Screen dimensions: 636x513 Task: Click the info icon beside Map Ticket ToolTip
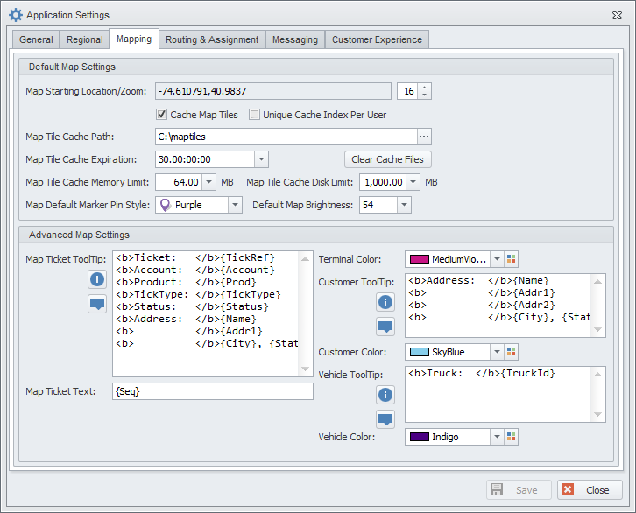tap(97, 279)
